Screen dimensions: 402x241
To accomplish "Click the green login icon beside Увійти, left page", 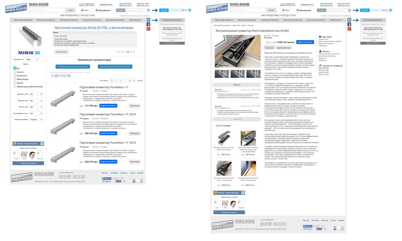I will coord(82,10).
